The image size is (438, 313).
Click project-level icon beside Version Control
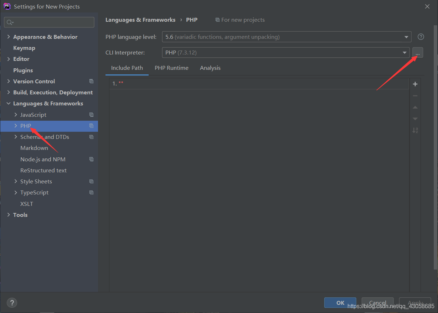92,81
